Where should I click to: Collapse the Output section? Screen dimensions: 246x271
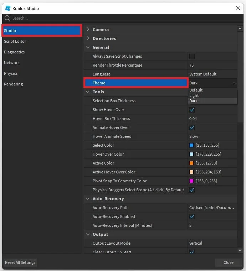88,234
